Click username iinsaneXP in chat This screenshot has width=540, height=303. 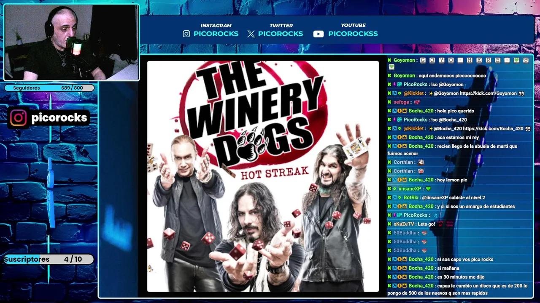point(410,189)
